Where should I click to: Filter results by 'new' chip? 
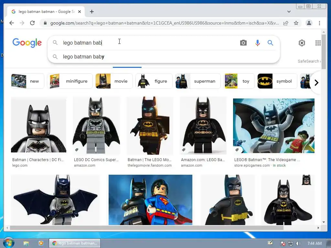click(x=27, y=81)
